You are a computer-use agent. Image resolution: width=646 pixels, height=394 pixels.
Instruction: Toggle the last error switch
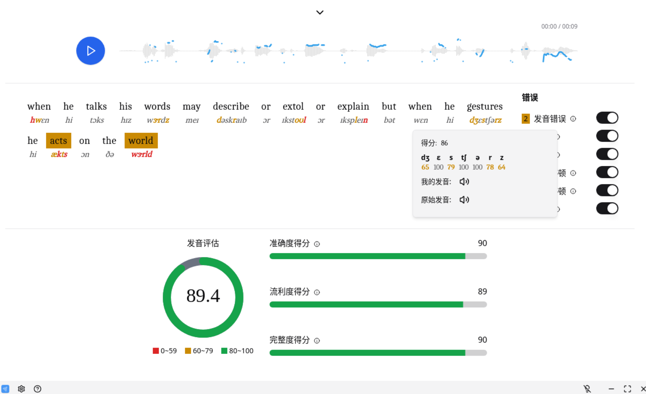607,208
